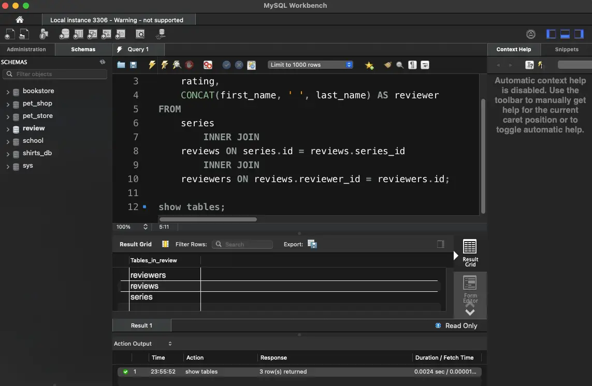Viewport: 592px width, 386px height.
Task: Rollback the transaction X icon
Action: (x=239, y=65)
